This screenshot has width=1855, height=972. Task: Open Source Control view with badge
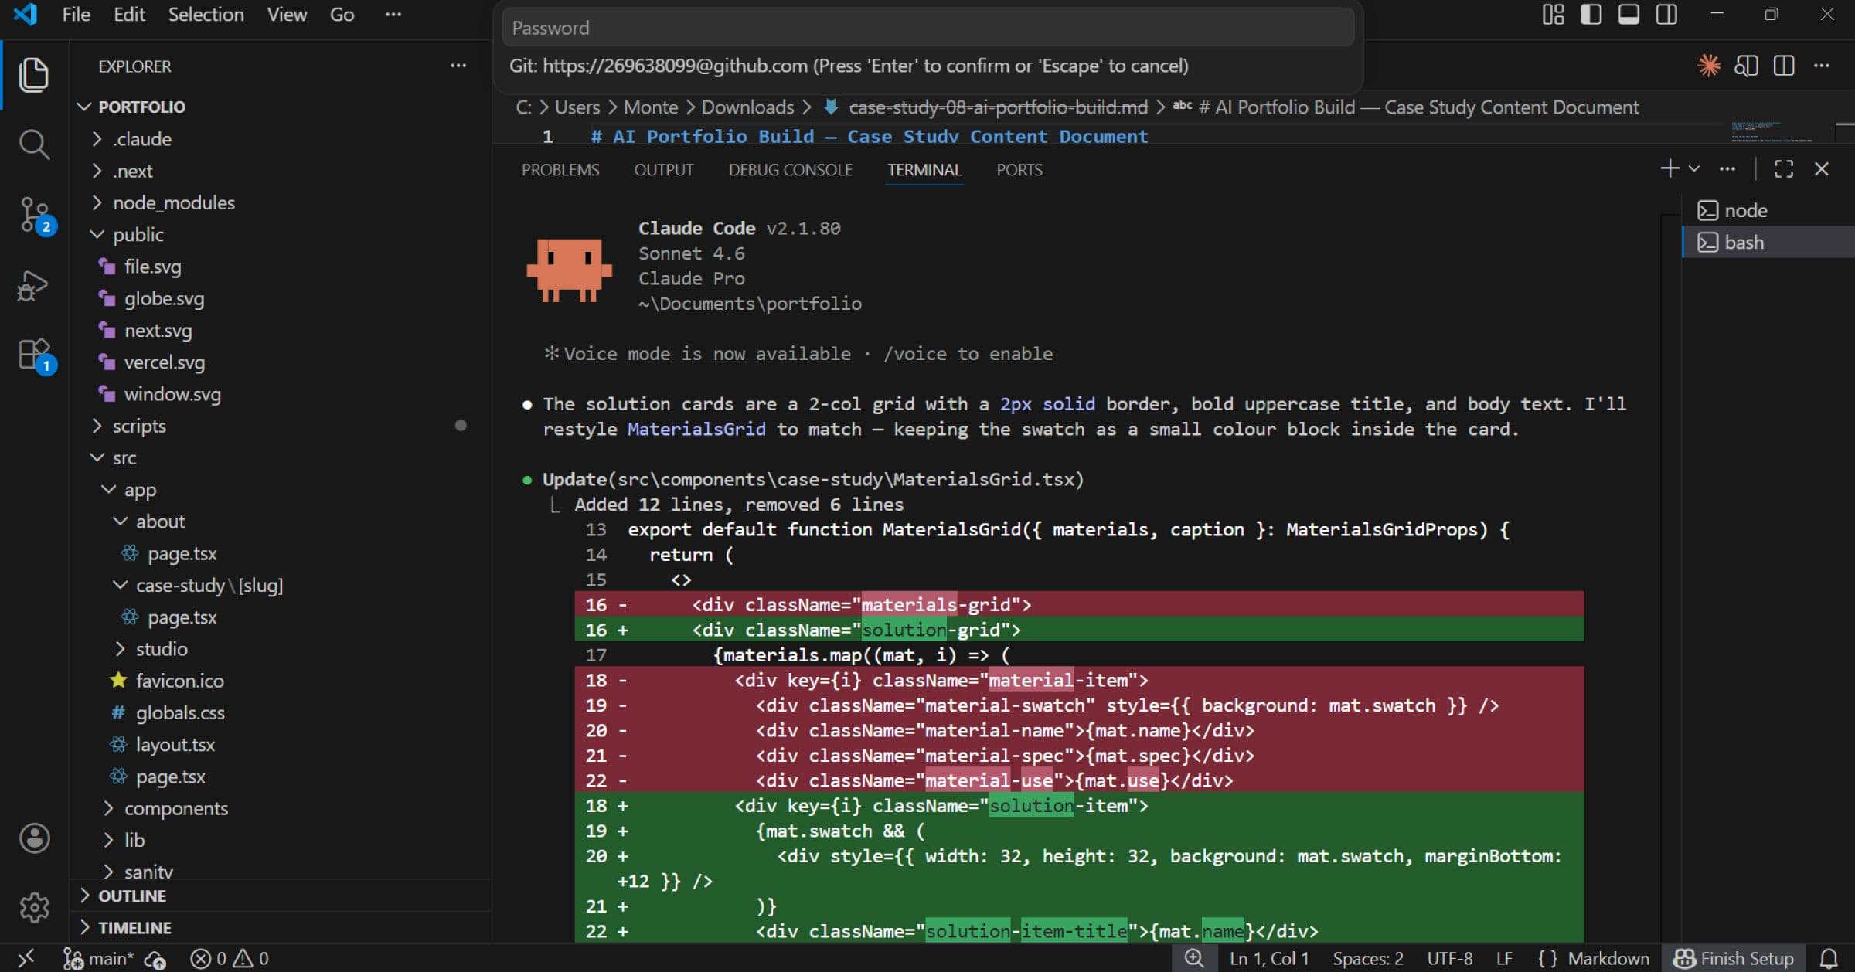pos(34,214)
